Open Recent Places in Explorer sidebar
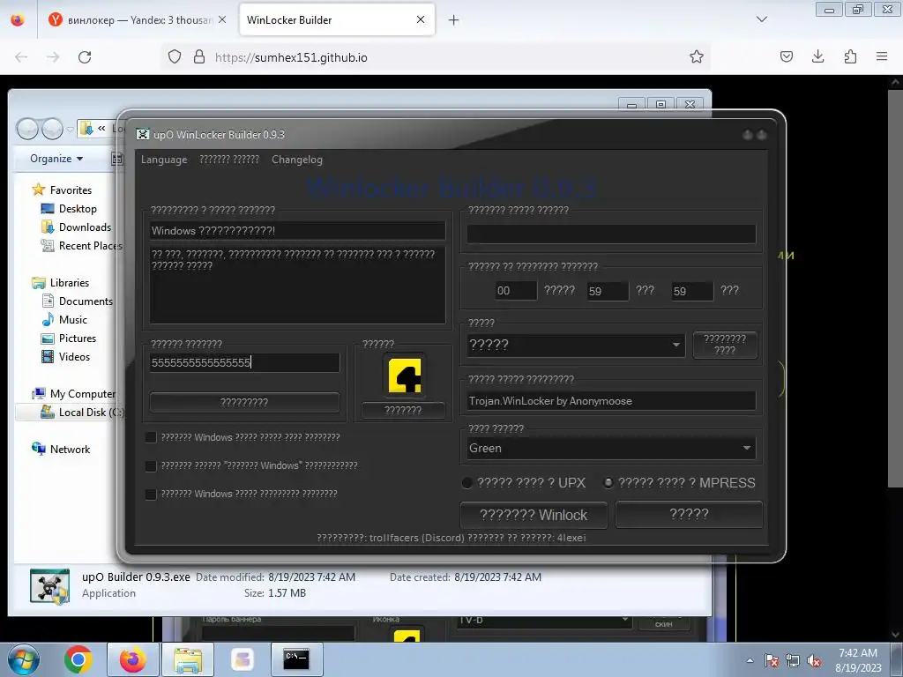The image size is (903, 677). tap(90, 246)
